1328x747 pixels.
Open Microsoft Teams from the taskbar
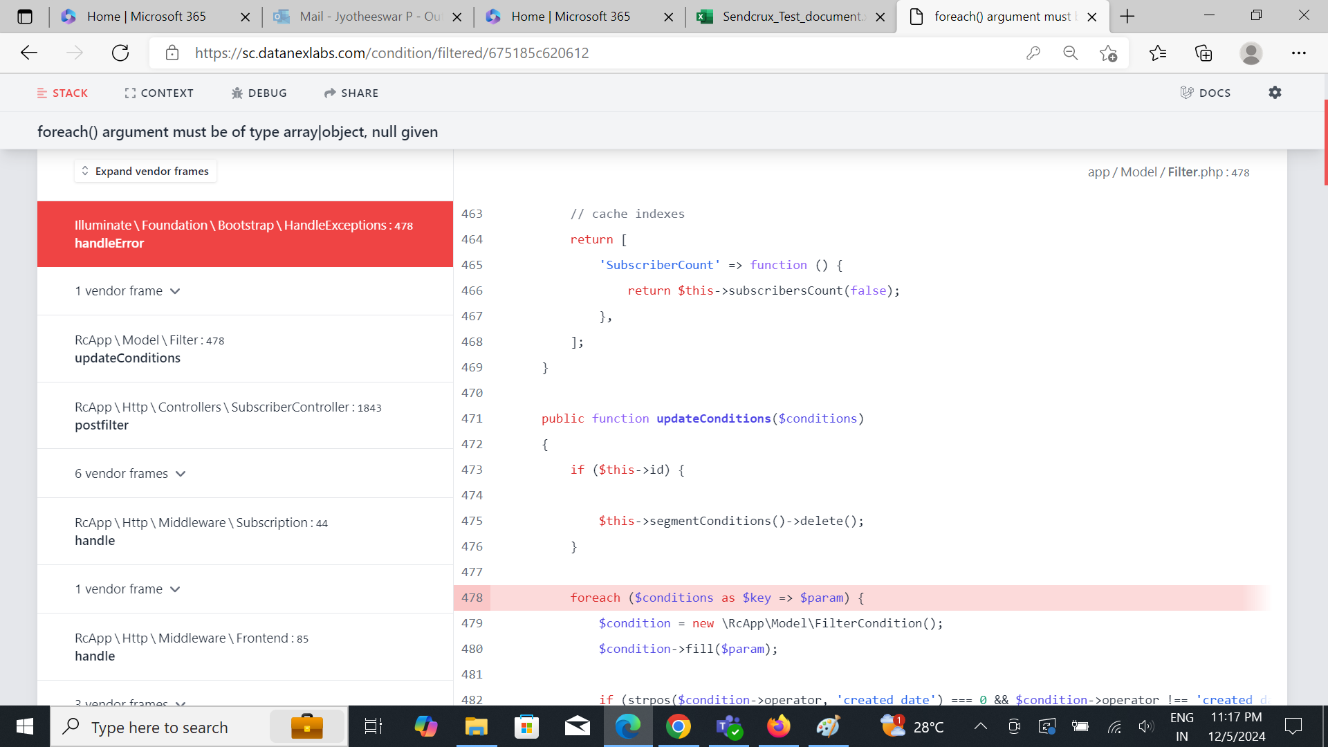(728, 726)
